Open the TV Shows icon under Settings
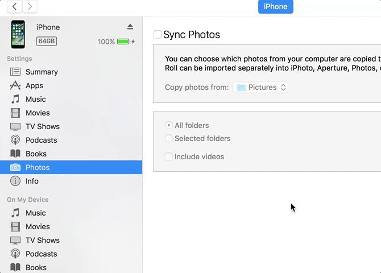 pos(15,127)
